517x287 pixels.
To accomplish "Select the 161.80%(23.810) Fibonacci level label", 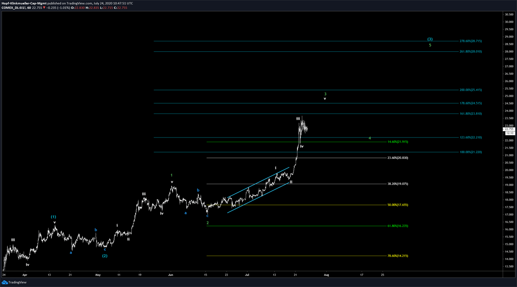I will tap(470, 114).
